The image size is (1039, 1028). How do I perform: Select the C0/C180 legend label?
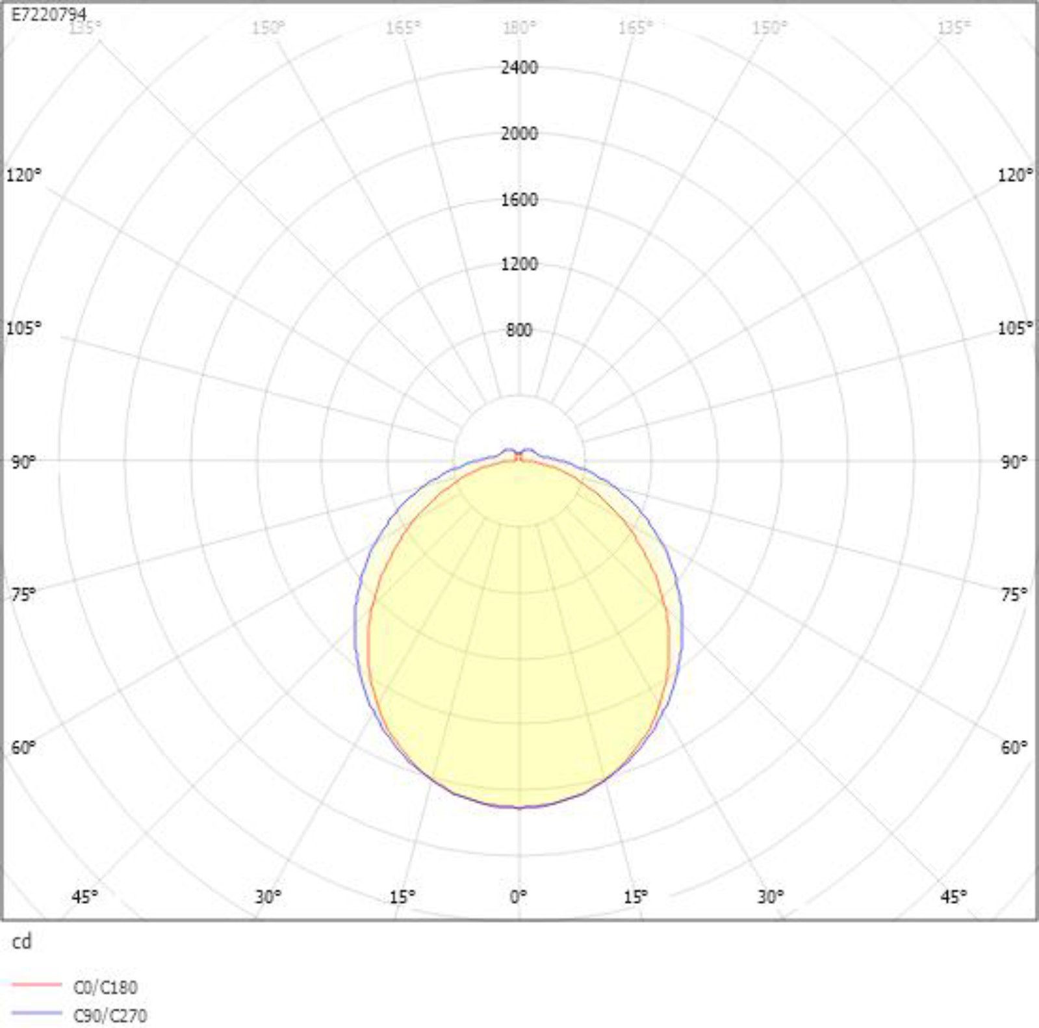pos(105,988)
